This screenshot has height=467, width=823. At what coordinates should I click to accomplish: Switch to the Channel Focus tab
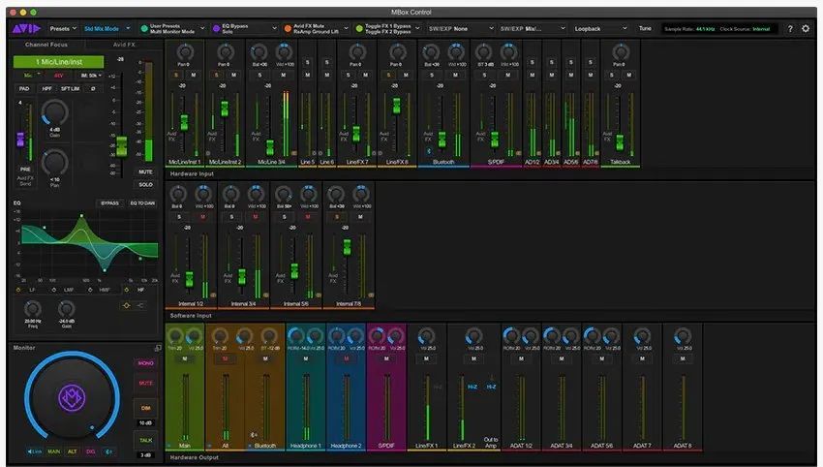pos(46,45)
